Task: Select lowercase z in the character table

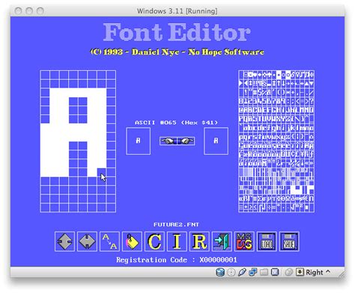Action: [288, 137]
